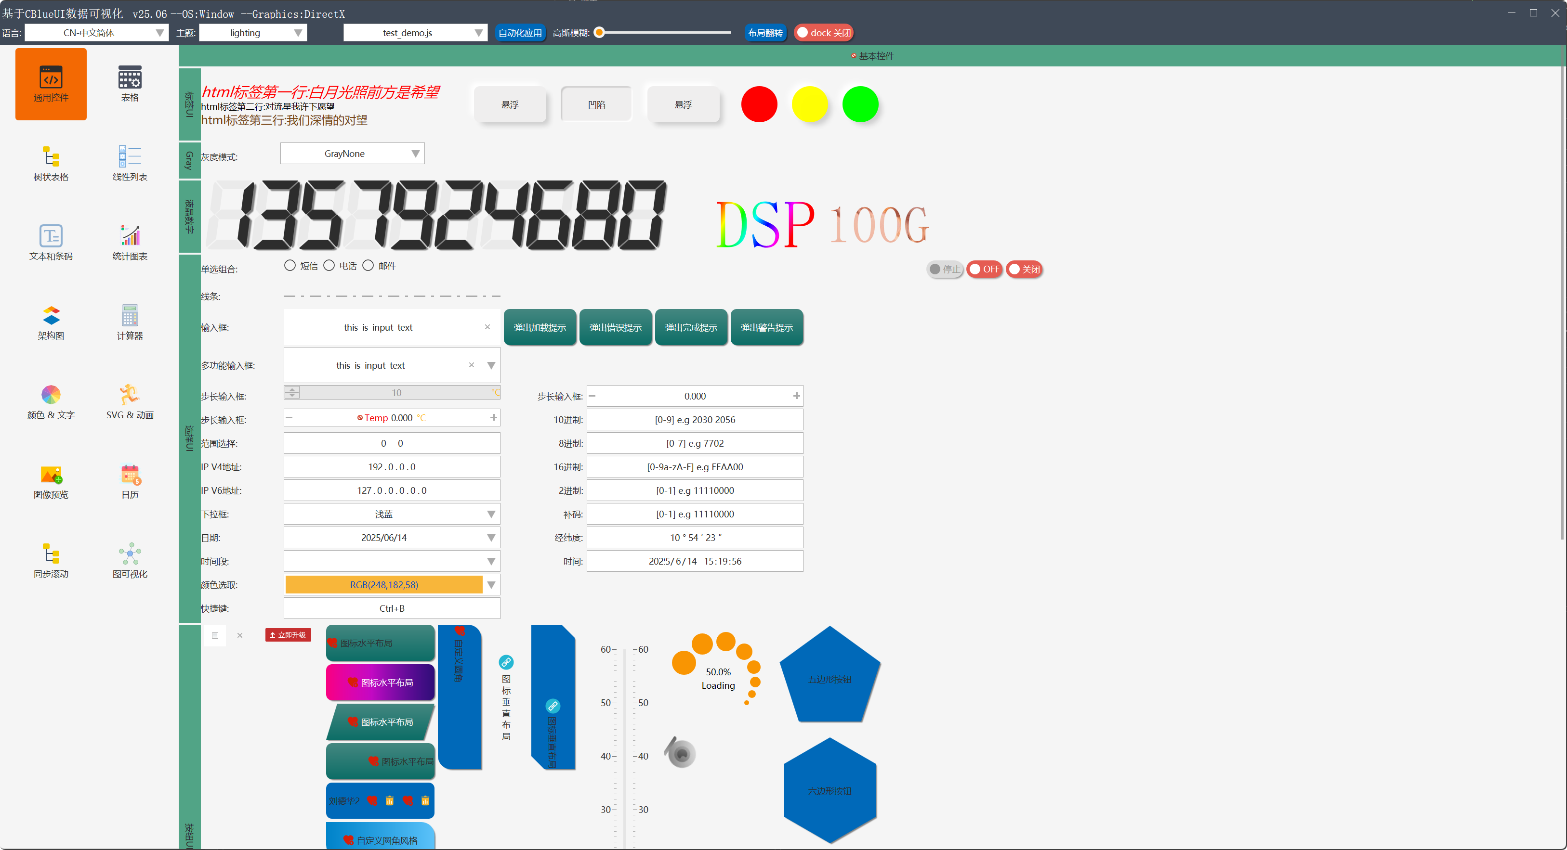Screen dimensions: 1567x850
Task: Open the 日历 calendar icon
Action: pos(130,475)
